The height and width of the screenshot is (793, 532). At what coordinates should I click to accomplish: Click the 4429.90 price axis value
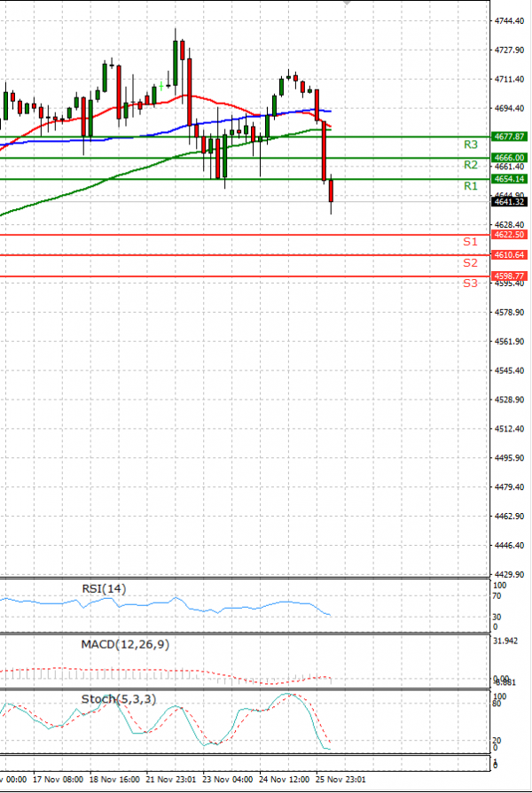(x=509, y=574)
